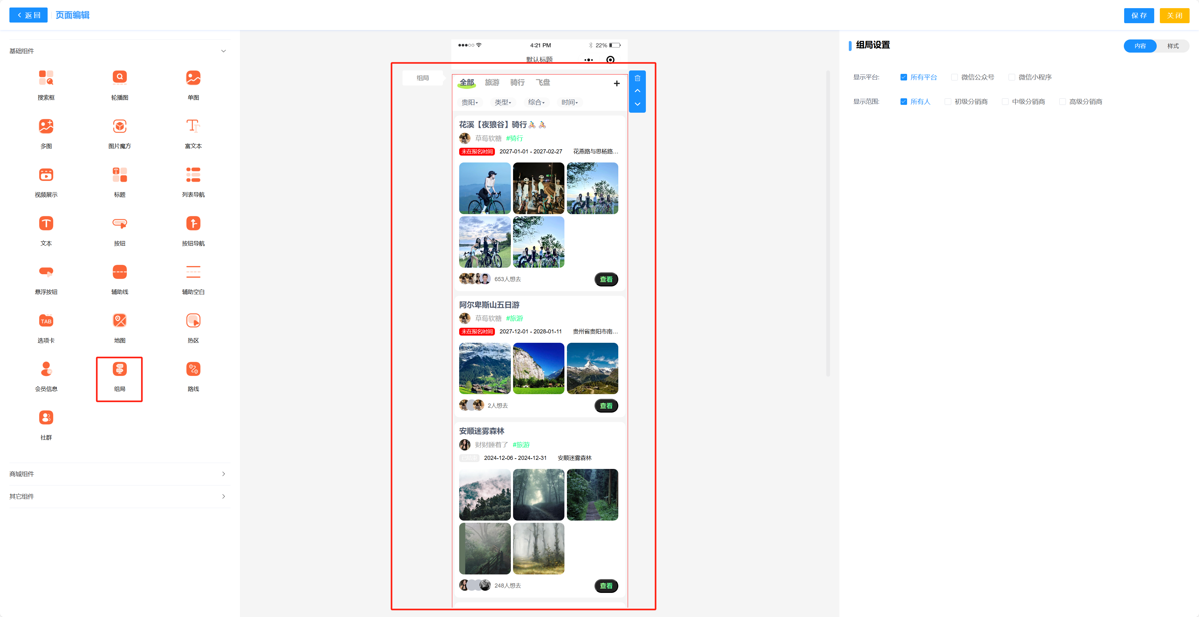Open the first cycling photo thumbnail
1199x617 pixels.
485,188
